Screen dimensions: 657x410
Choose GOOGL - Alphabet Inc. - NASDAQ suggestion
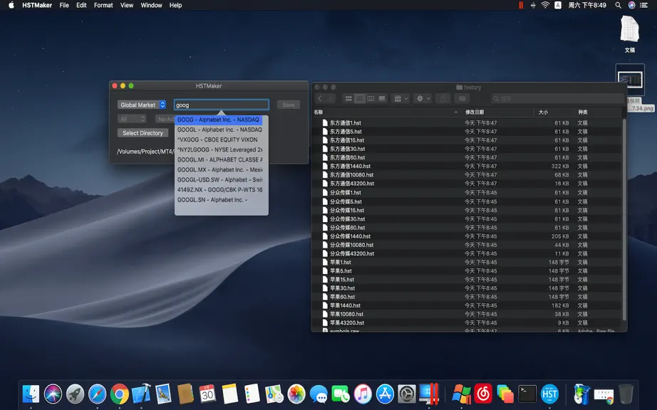pos(219,130)
